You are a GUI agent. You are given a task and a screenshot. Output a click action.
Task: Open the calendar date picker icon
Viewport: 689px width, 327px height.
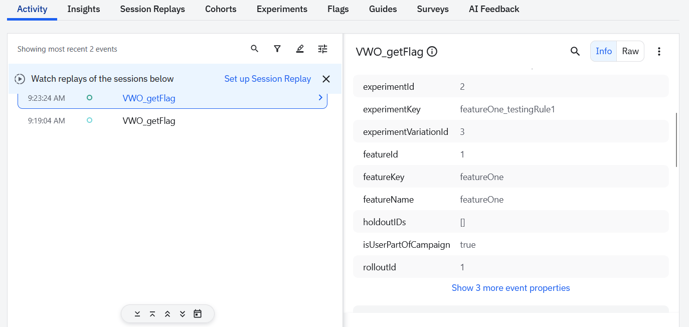click(x=198, y=314)
